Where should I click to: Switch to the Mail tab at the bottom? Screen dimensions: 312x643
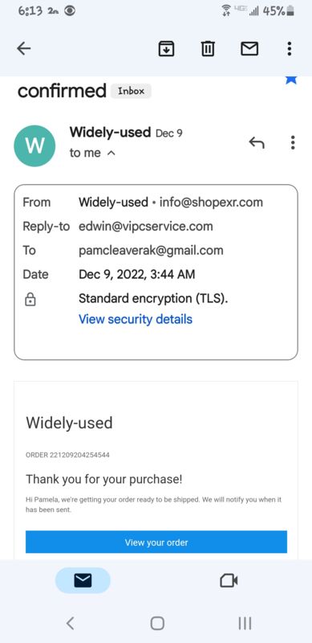(x=83, y=580)
